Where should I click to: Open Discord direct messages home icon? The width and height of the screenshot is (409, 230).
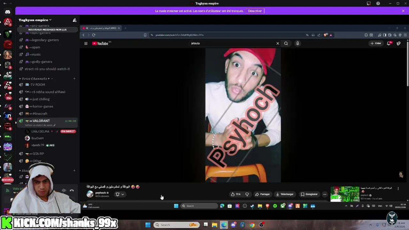[x=8, y=12]
